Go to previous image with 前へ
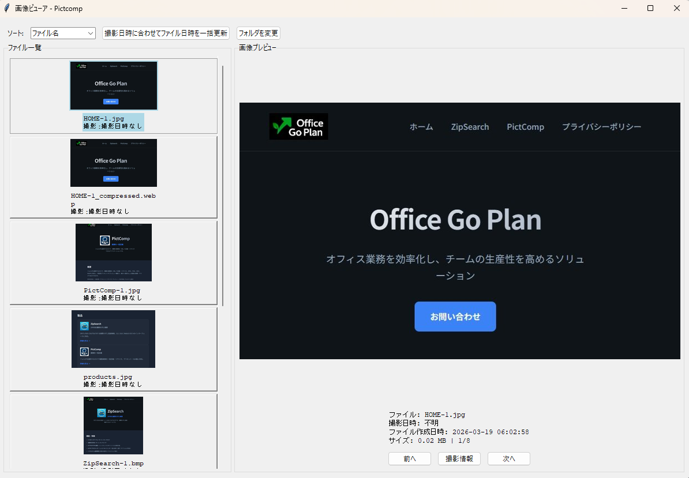Viewport: 689px width, 478px height. (410, 459)
